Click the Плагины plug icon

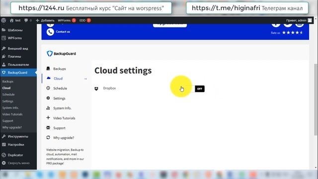click(3, 56)
